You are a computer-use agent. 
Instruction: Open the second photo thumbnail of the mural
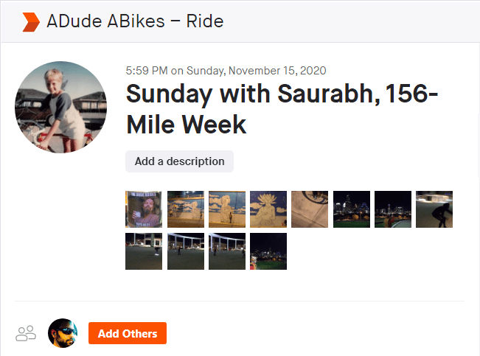(186, 209)
